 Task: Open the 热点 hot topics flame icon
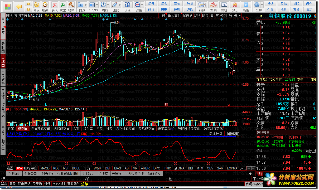235,5
